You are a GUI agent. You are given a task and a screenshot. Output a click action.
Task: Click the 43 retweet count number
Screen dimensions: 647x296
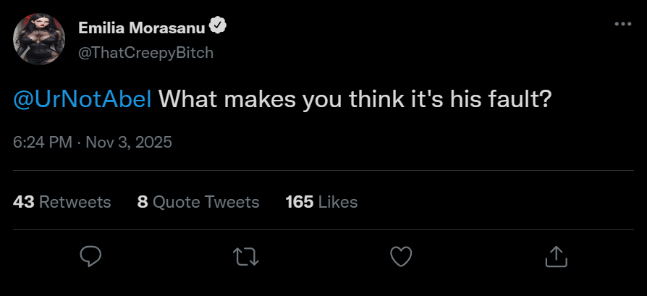click(24, 202)
